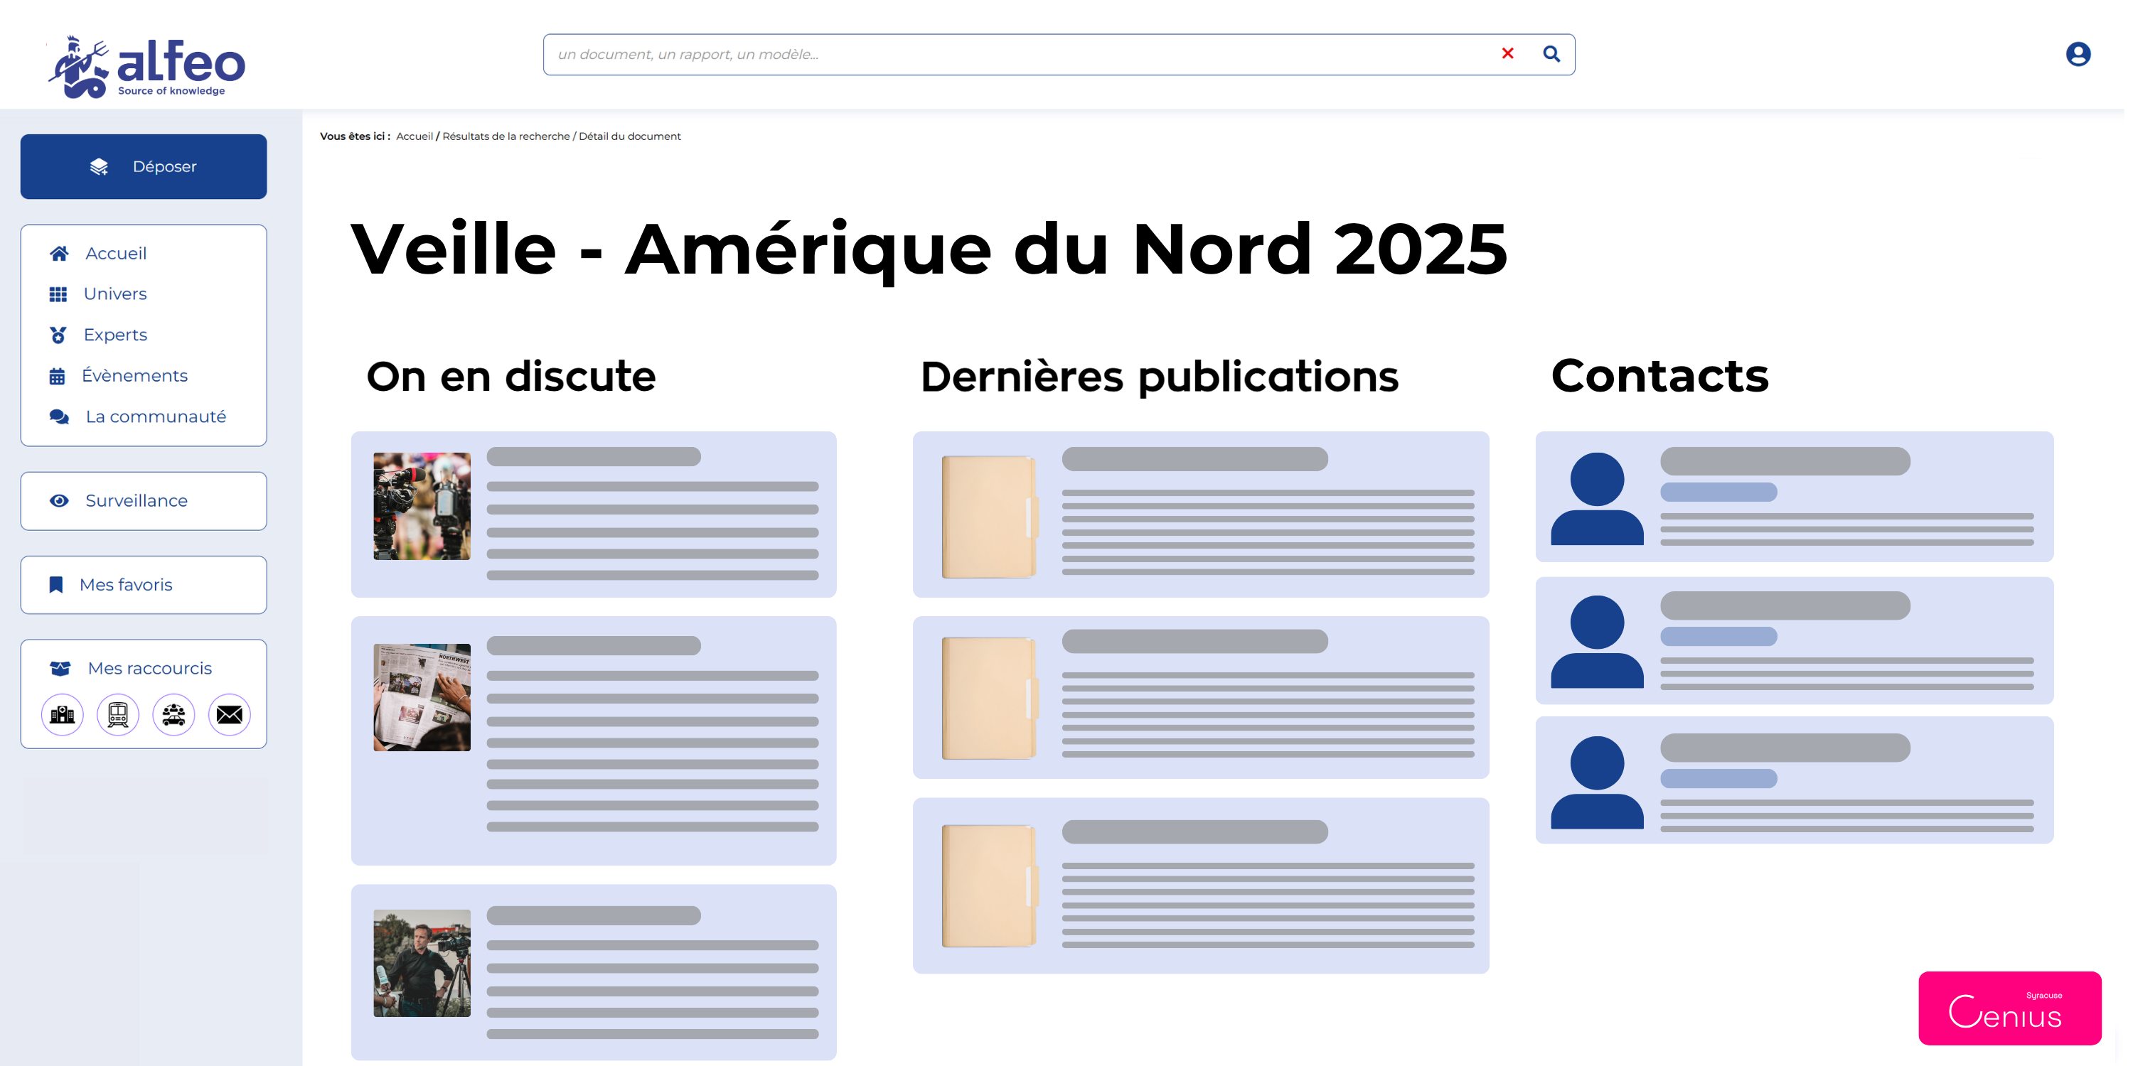The height and width of the screenshot is (1066, 2133).
Task: Open Mes favoris bookmarks
Action: [125, 584]
